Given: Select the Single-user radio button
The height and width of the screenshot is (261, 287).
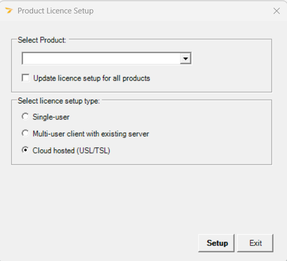Looking at the screenshot, I should [x=25, y=117].
